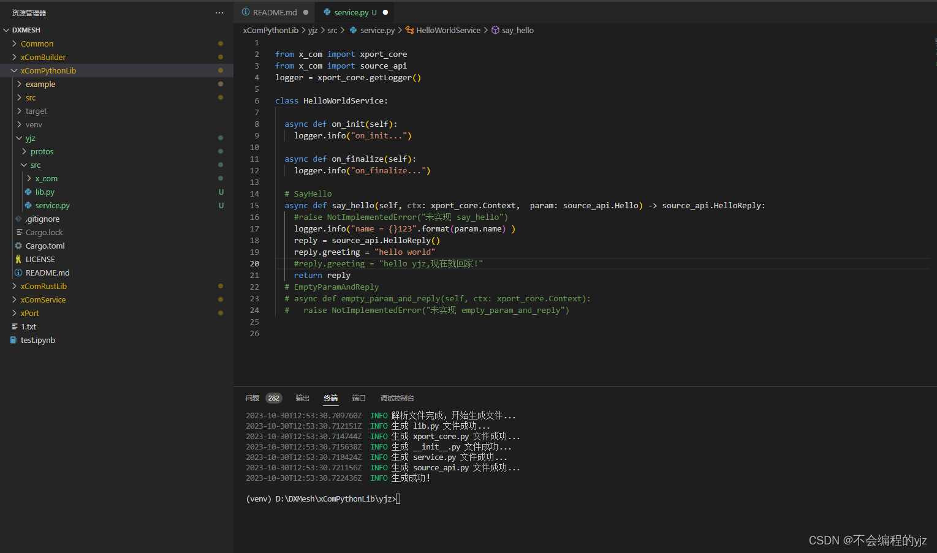Click the service.py file icon in explorer
Image resolution: width=937 pixels, height=553 pixels.
pyautogui.click(x=28, y=205)
